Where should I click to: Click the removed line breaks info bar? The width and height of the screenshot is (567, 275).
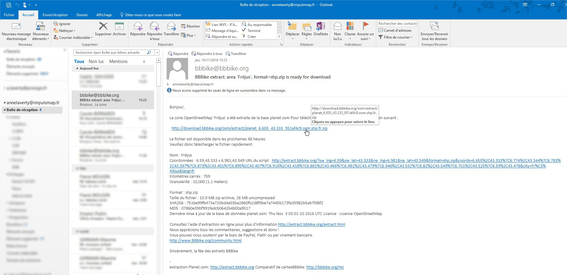[x=226, y=90]
